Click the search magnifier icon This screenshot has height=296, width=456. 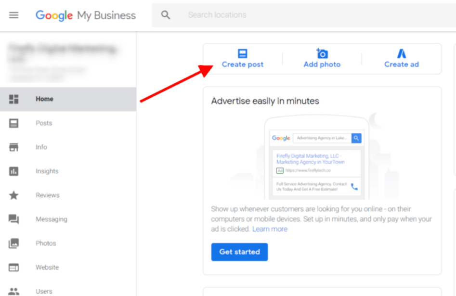[165, 15]
